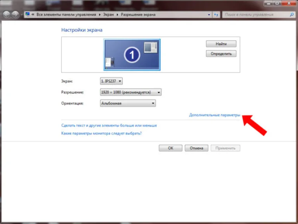The height and width of the screenshot is (224, 298).
Task: Expand the Разрешение resolution dropdown
Action: [x=131, y=92]
